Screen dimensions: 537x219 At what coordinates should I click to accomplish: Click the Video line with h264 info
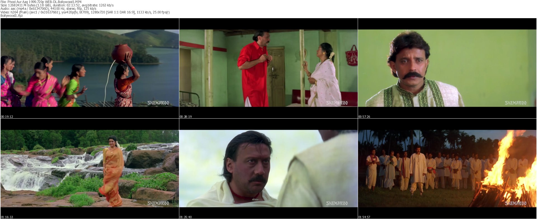85,12
